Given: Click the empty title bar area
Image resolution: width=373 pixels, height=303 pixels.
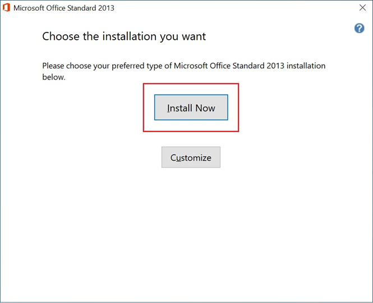Looking at the screenshot, I should (x=236, y=8).
